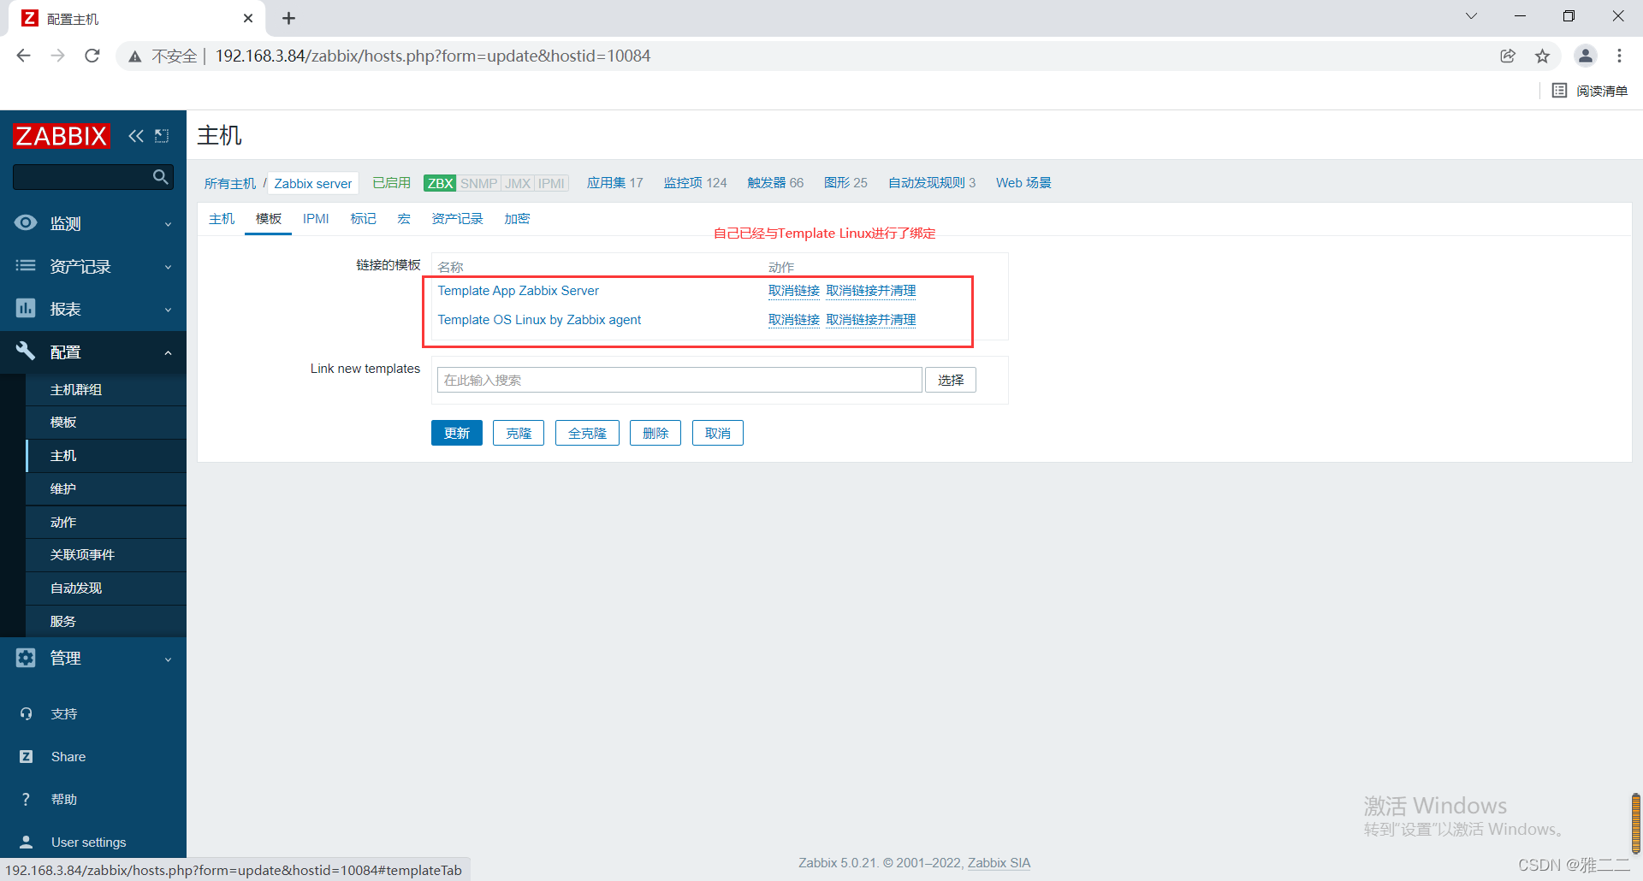Screen dimensions: 1643x881
Task: Expand the 监测 menu chevron
Action: [x=168, y=224]
